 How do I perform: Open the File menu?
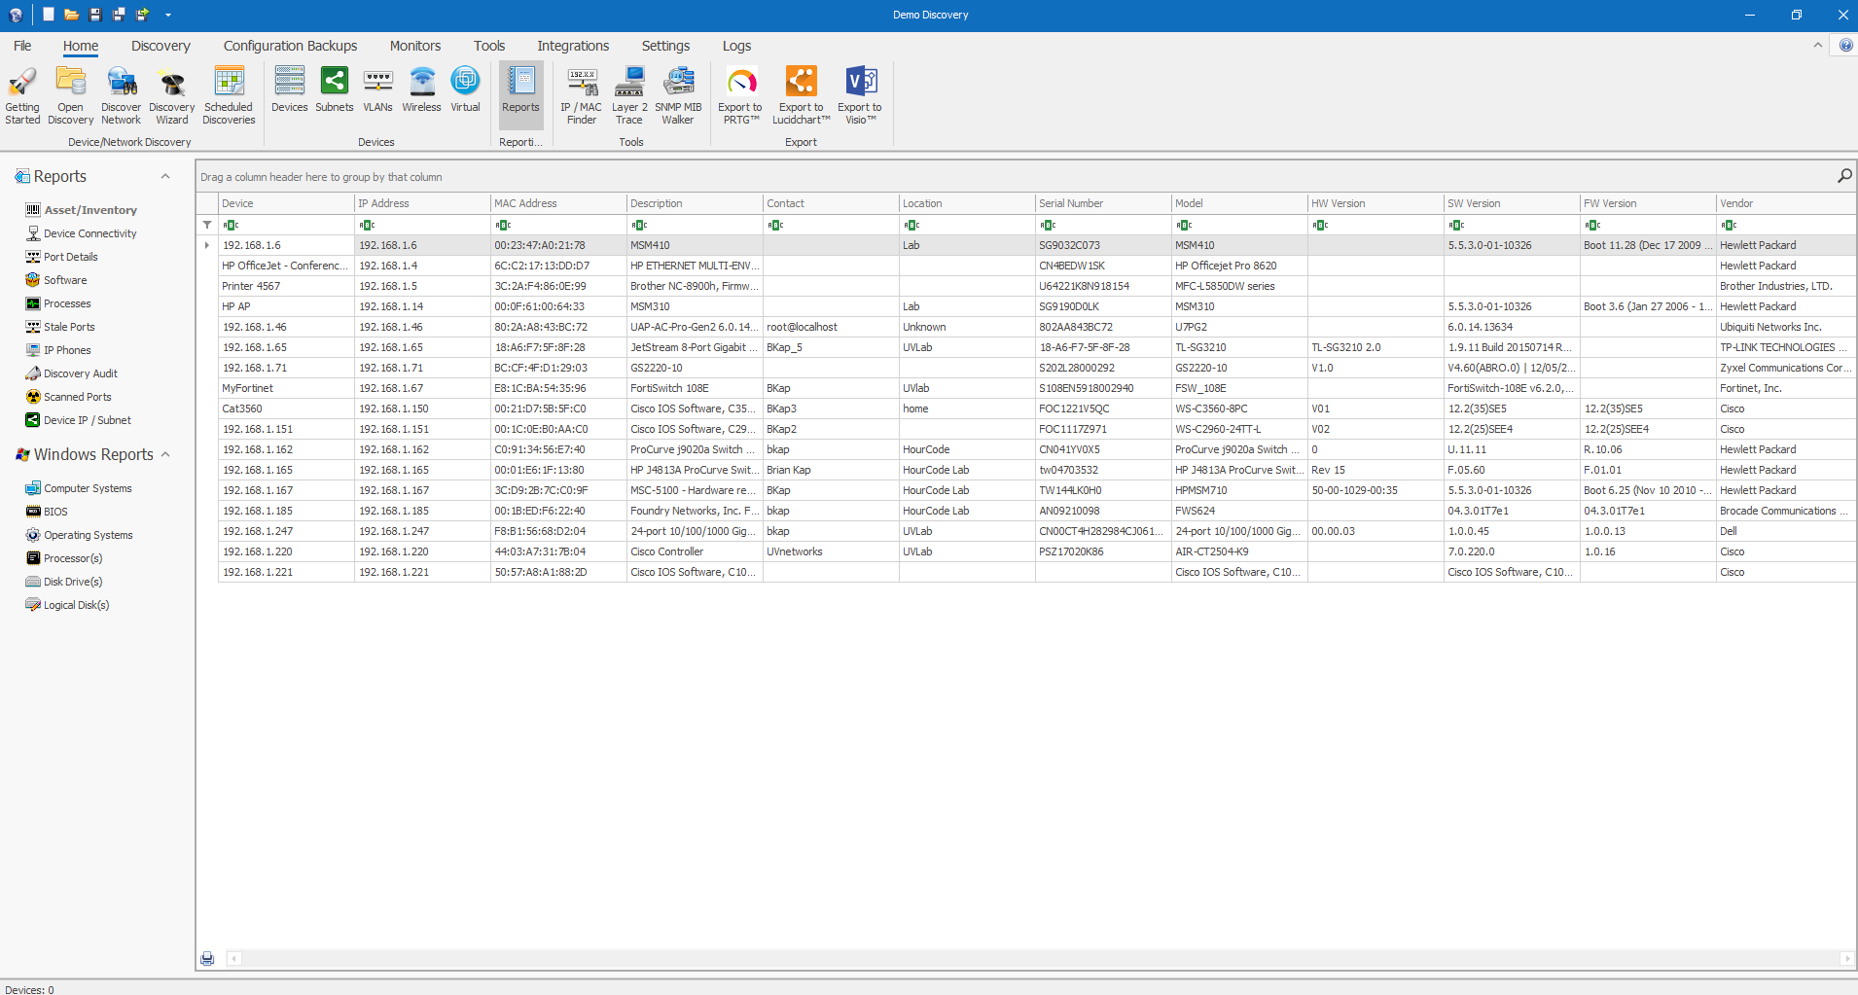22,46
